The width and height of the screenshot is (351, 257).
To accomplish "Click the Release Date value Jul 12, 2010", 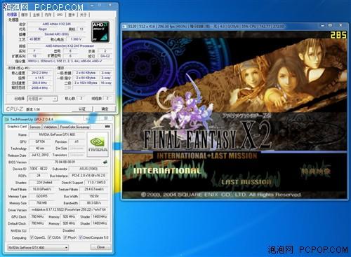I will [40, 155].
